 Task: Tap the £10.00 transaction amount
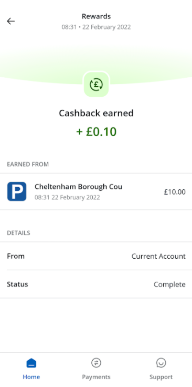(175, 192)
